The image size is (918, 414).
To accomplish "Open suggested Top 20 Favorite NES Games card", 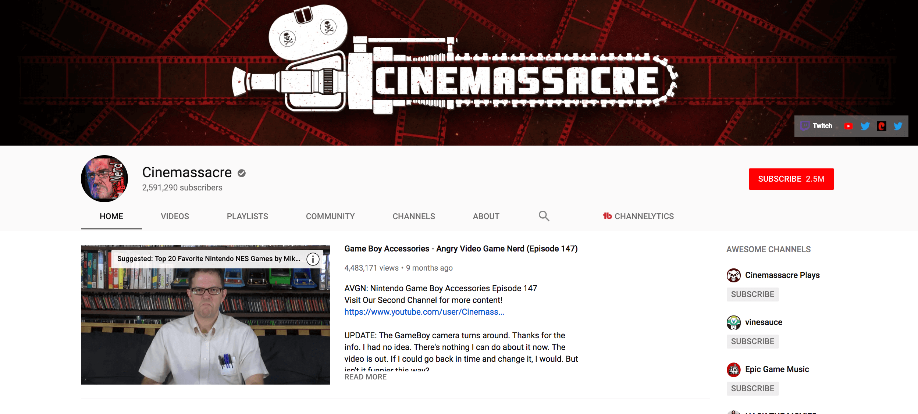I will point(209,259).
